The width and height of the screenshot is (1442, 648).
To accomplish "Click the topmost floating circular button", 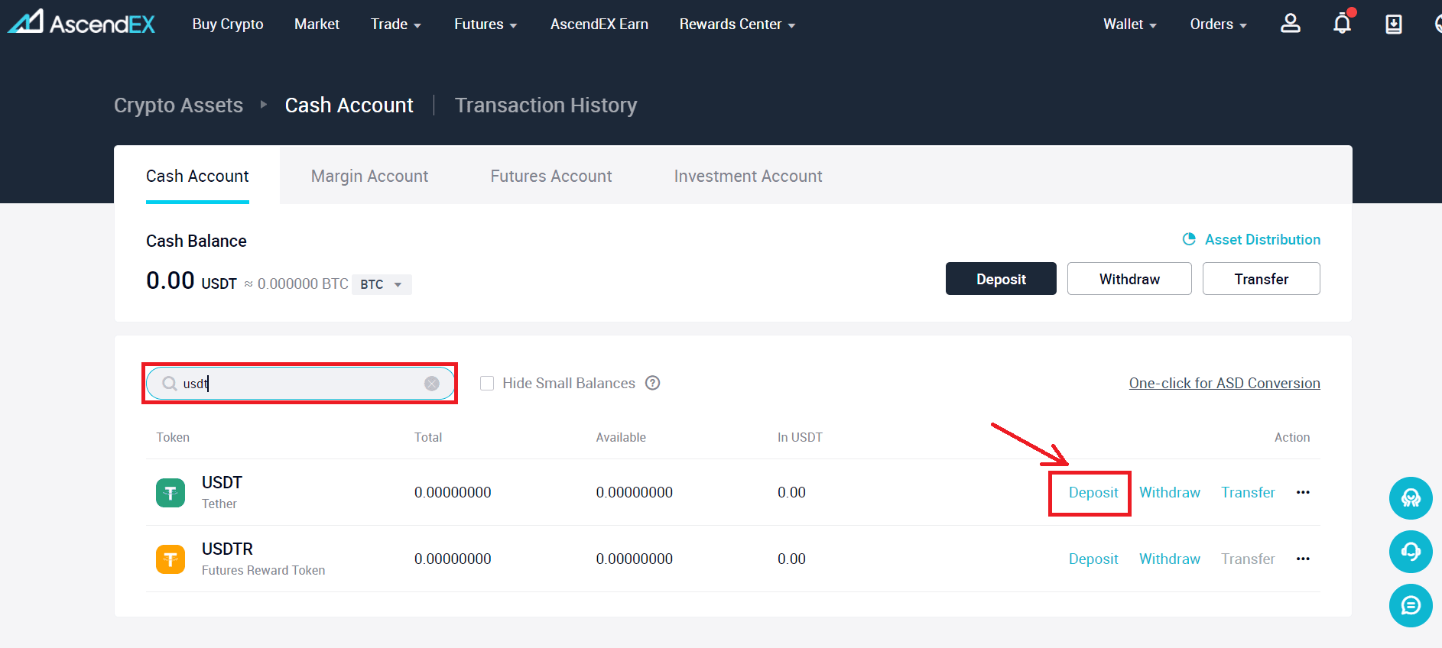I will [1411, 498].
